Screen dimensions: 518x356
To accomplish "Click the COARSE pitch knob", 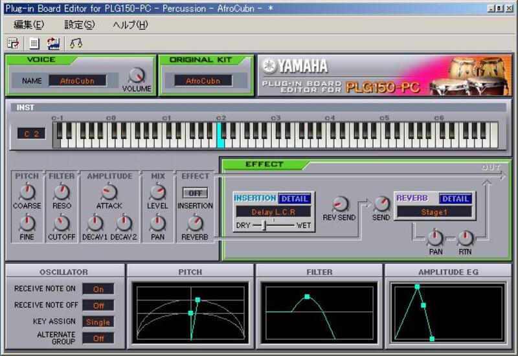I will pyautogui.click(x=27, y=192).
